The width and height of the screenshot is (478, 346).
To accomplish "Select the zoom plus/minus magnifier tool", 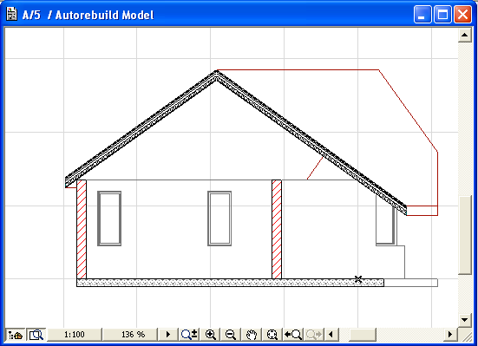I will 189,335.
